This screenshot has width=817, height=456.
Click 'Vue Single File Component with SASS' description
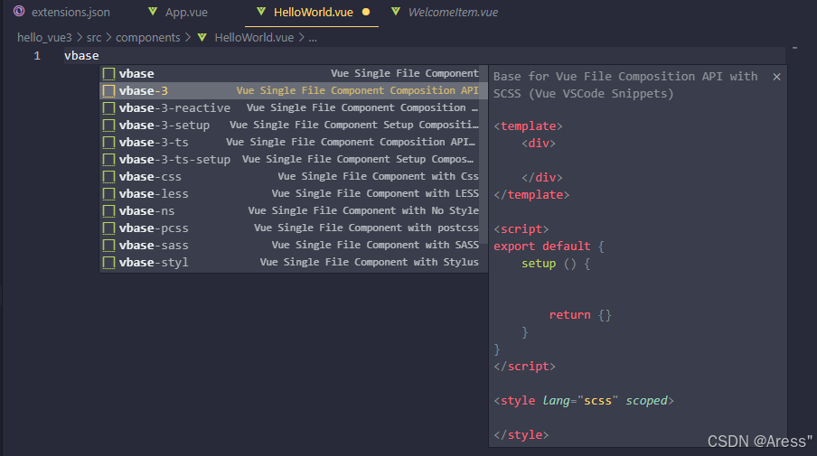tap(375, 246)
